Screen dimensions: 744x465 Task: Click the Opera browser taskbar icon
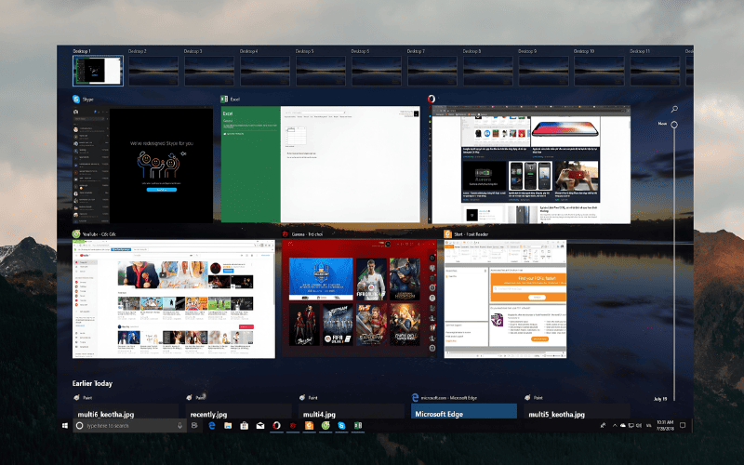pos(276,426)
